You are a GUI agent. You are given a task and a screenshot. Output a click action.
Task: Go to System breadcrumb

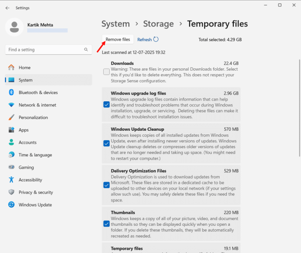click(x=115, y=24)
